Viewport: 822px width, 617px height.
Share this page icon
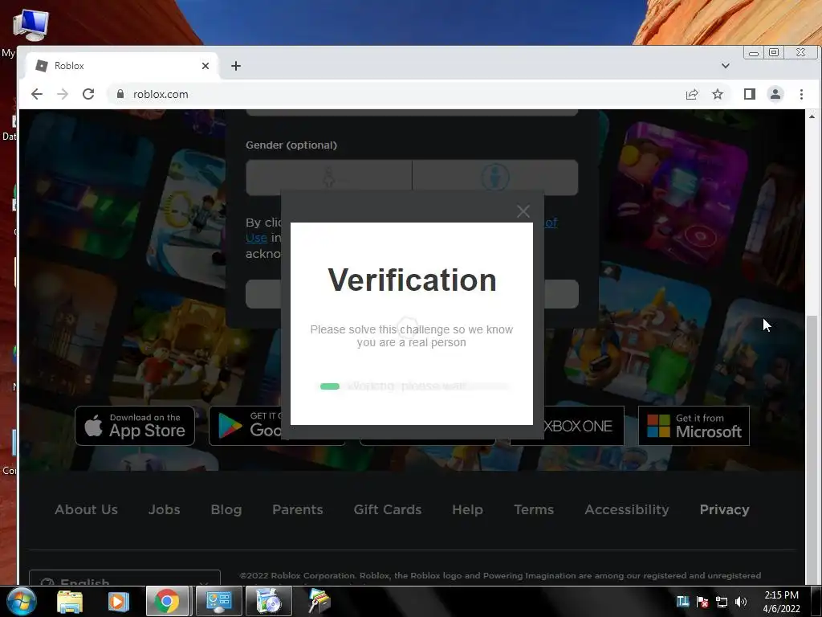point(692,94)
